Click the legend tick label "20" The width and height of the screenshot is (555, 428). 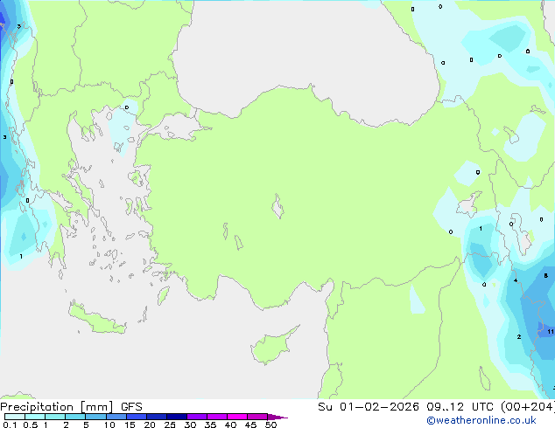coord(150,425)
